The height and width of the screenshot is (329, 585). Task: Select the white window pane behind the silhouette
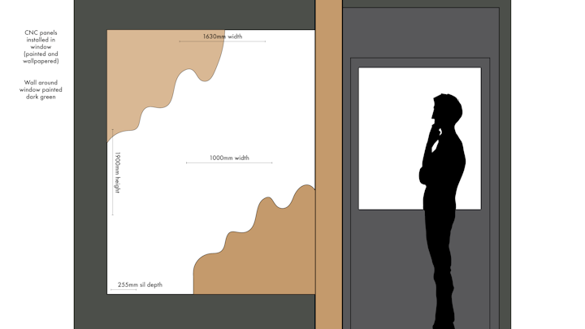click(x=390, y=138)
